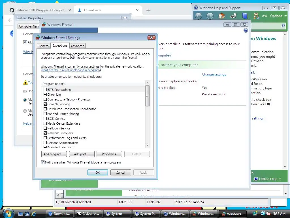Viewport: 290px width, 218px height.
Task: Toggle the Core Networking checkbox
Action: (x=45, y=104)
